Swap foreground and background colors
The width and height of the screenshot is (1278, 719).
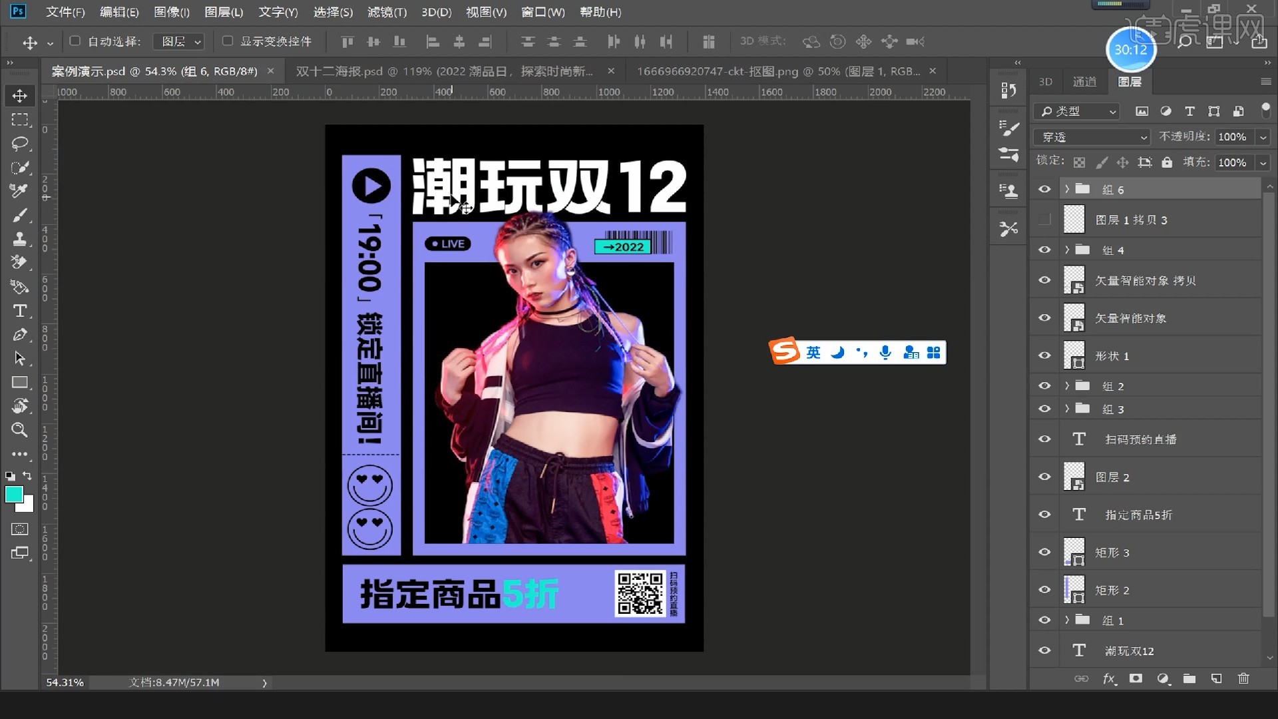[27, 476]
